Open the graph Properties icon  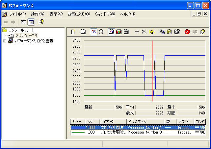point(177,32)
